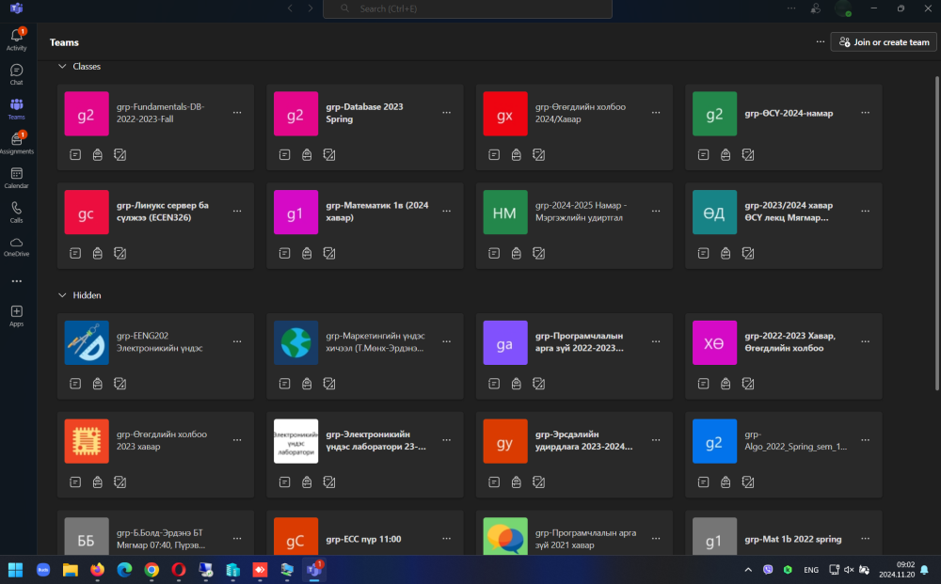Open OneDrive from the app bar
This screenshot has width=941, height=584.
coord(16,245)
